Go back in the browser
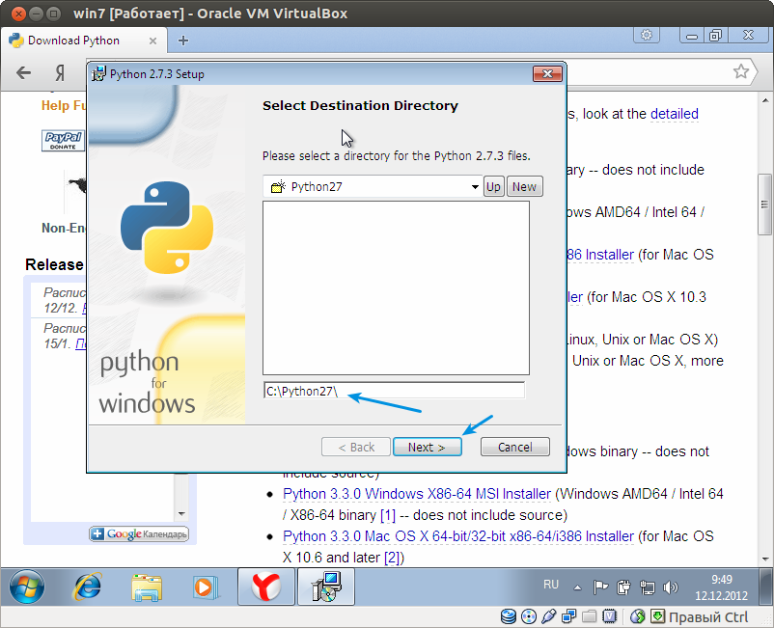774x628 pixels. (23, 73)
